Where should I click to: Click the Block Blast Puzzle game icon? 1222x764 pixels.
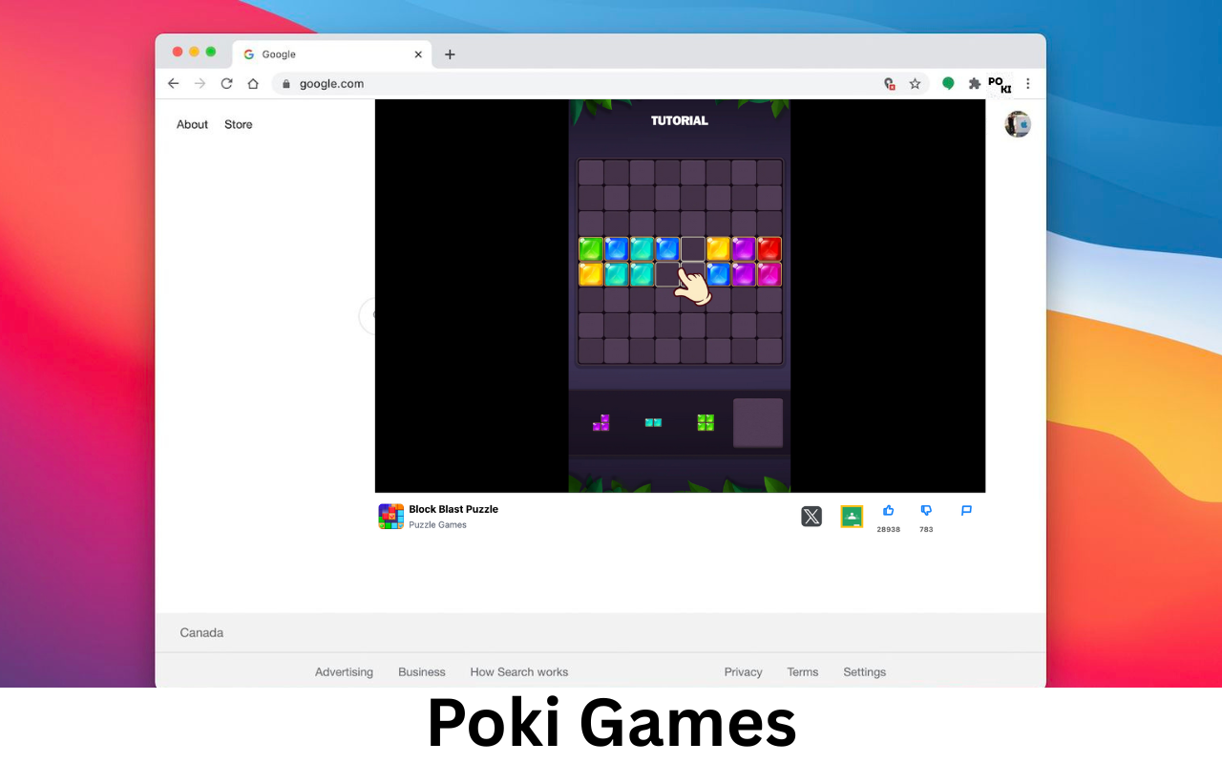[390, 517]
